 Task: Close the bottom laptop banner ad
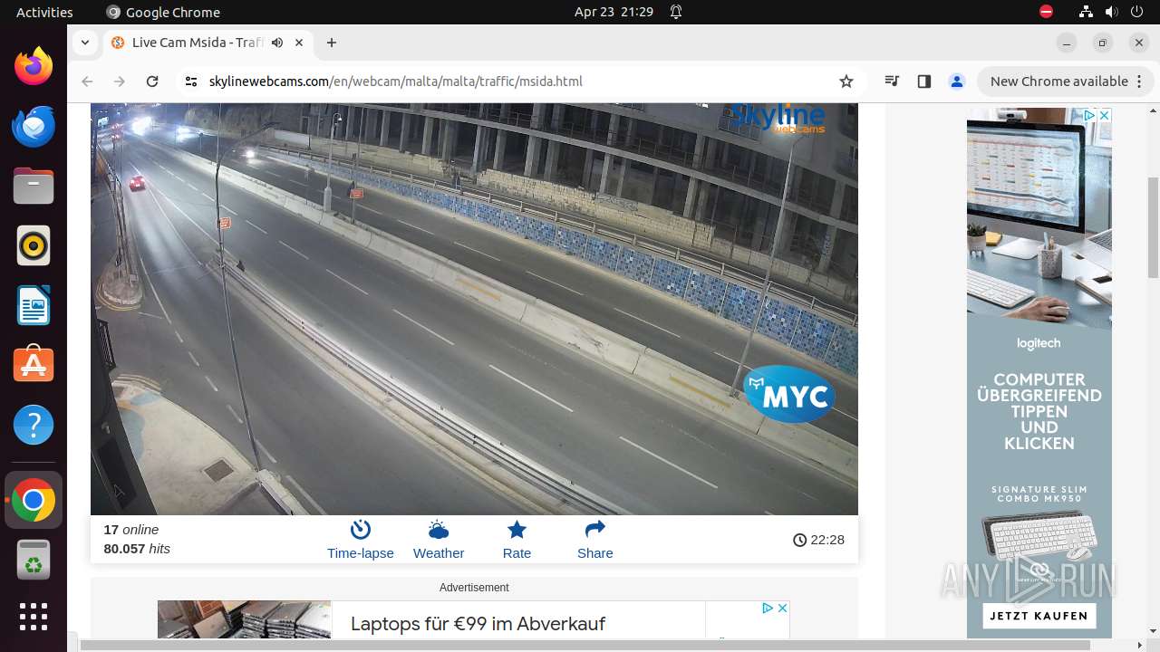point(782,609)
